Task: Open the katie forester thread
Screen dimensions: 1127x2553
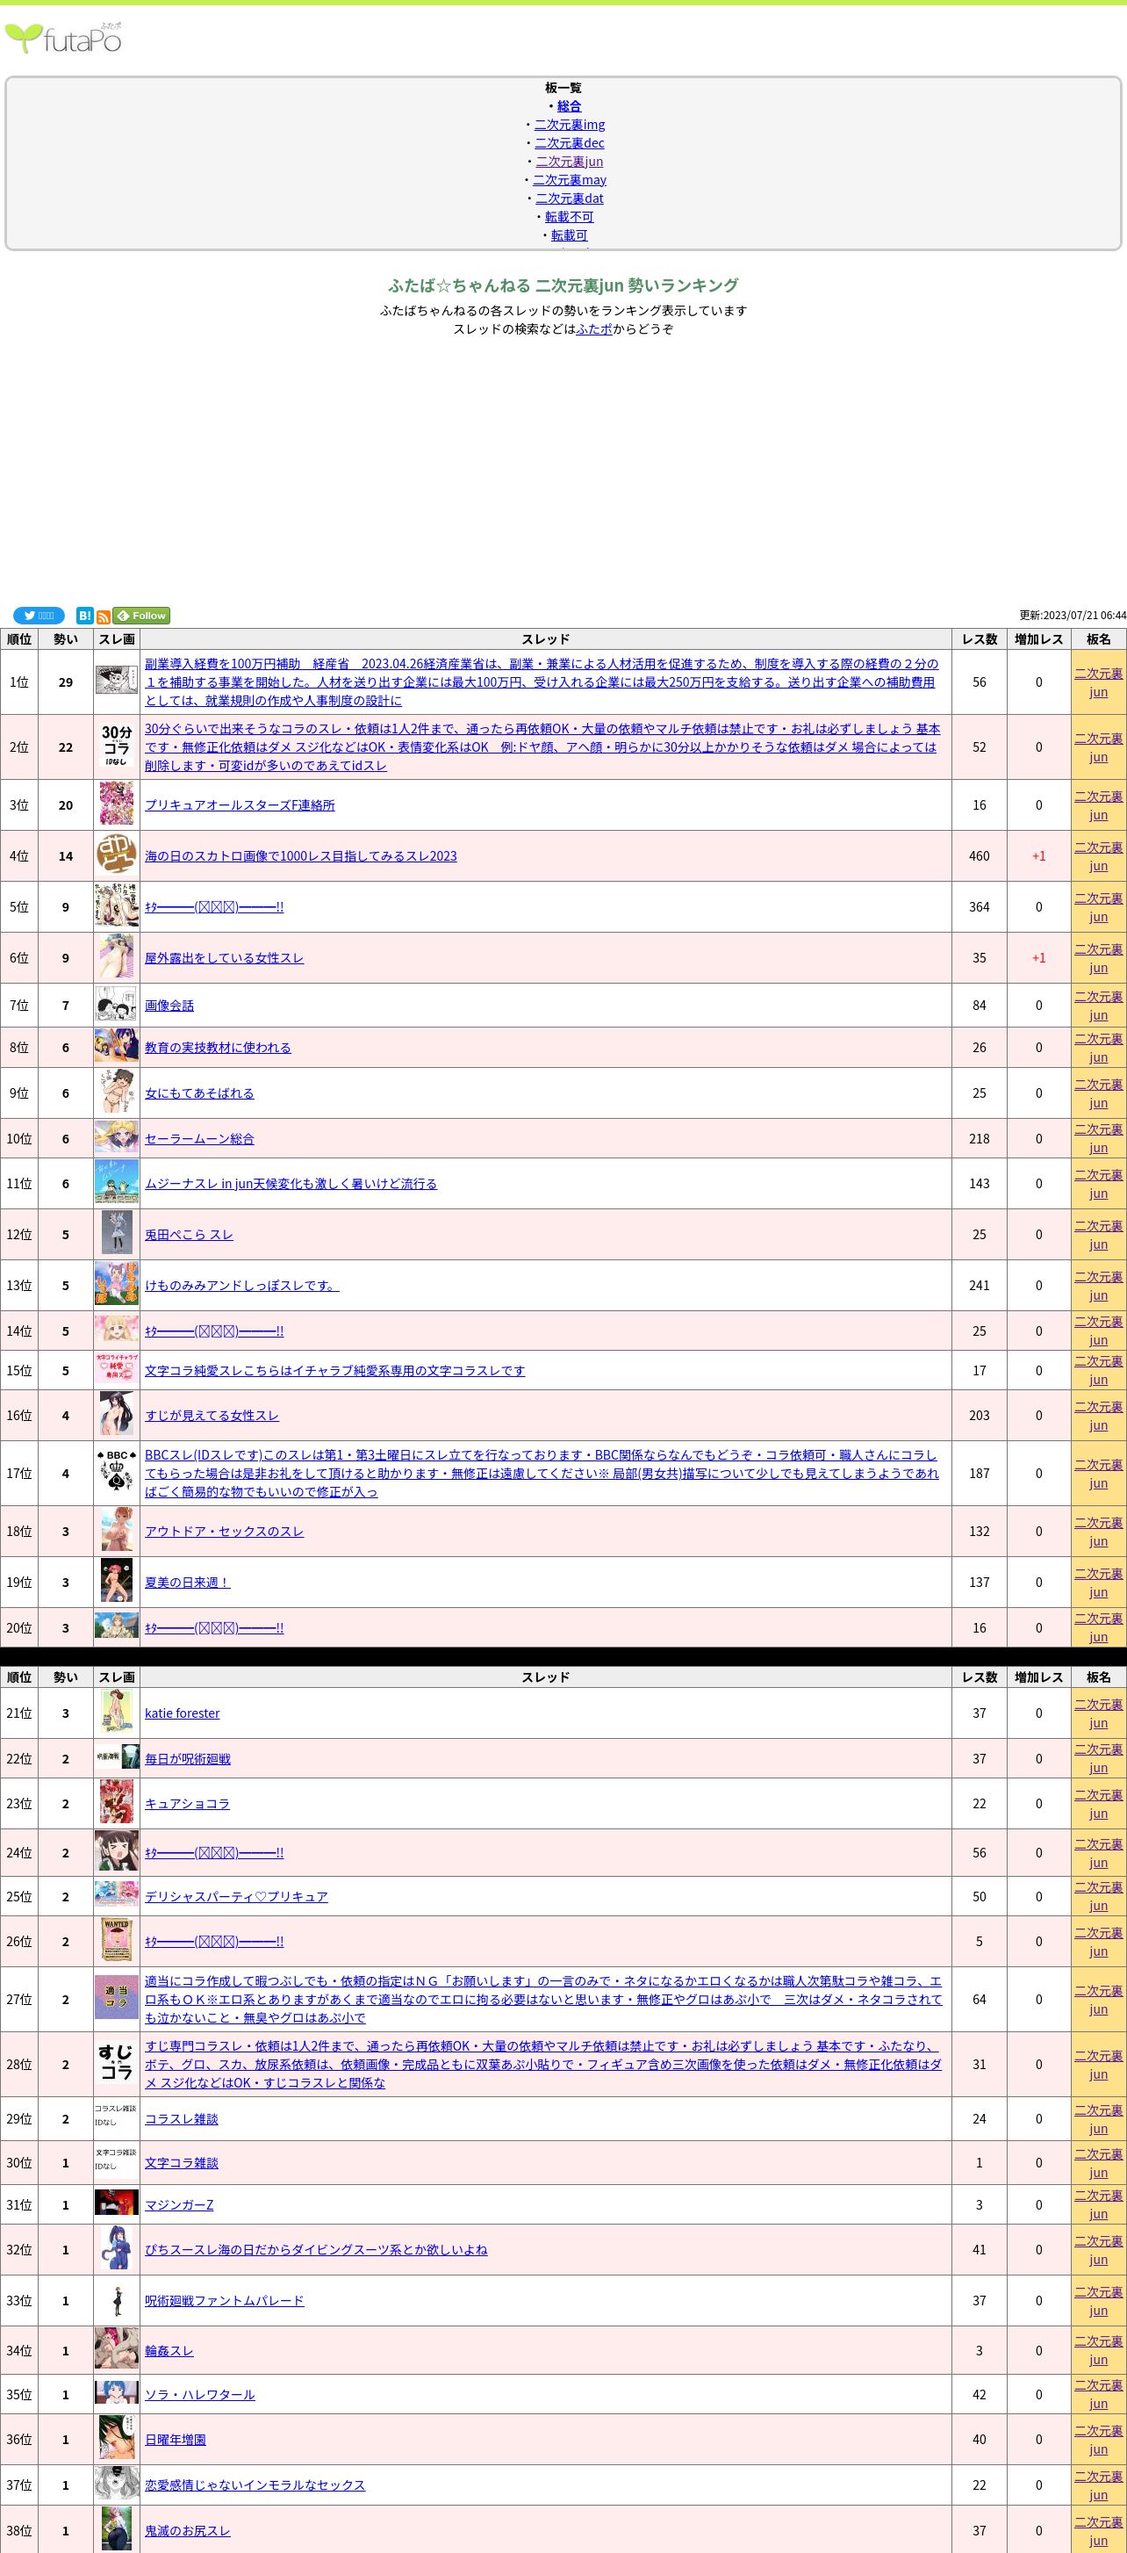Action: tap(183, 1713)
